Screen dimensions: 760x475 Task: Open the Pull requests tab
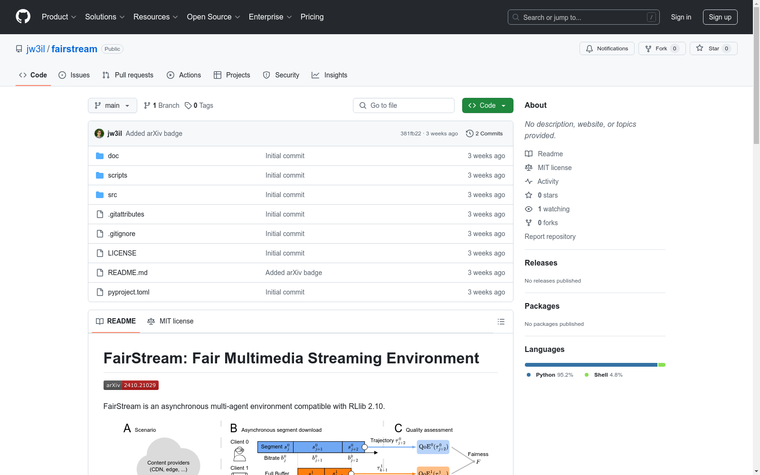(x=128, y=75)
